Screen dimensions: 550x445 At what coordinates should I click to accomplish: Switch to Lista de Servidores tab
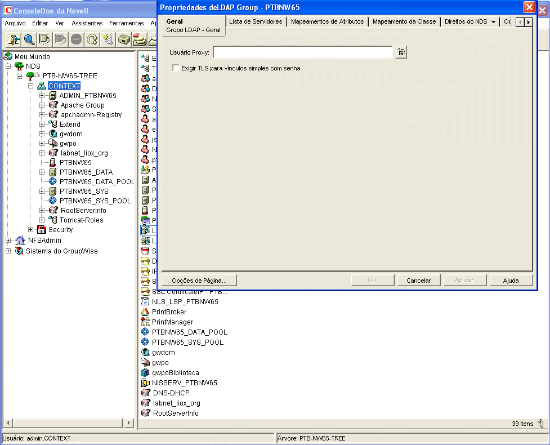pos(256,21)
